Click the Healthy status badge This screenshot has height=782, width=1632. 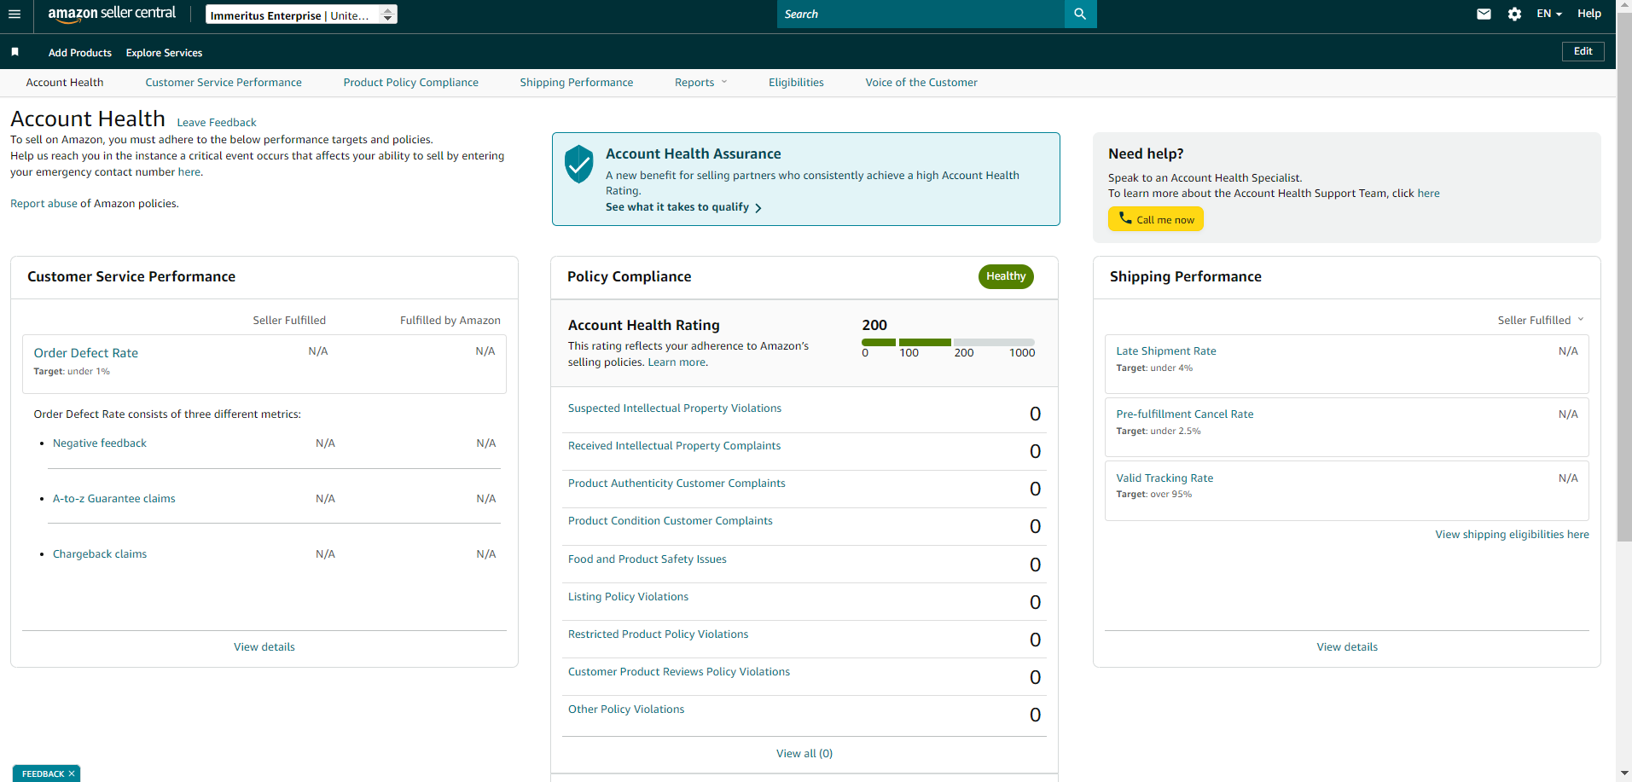pos(1006,276)
